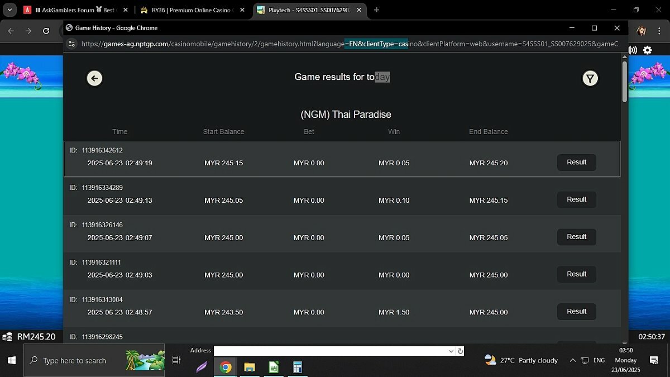Open the Calculator app from taskbar

click(x=298, y=367)
